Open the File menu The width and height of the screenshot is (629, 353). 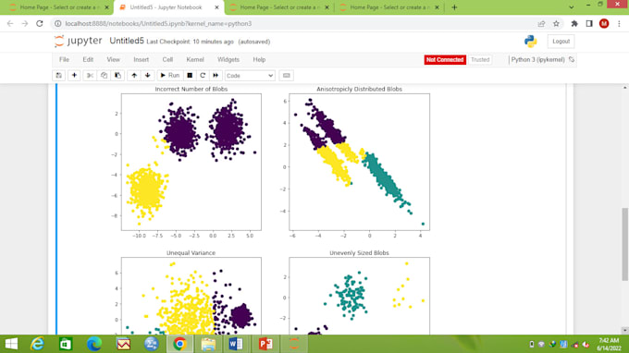point(64,60)
